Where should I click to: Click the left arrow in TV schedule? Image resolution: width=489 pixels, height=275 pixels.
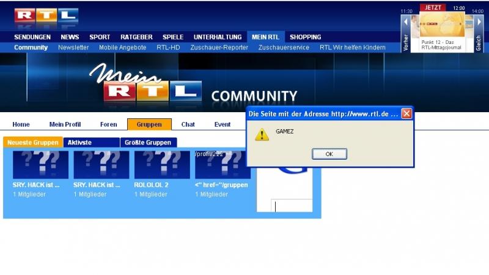[x=406, y=22]
